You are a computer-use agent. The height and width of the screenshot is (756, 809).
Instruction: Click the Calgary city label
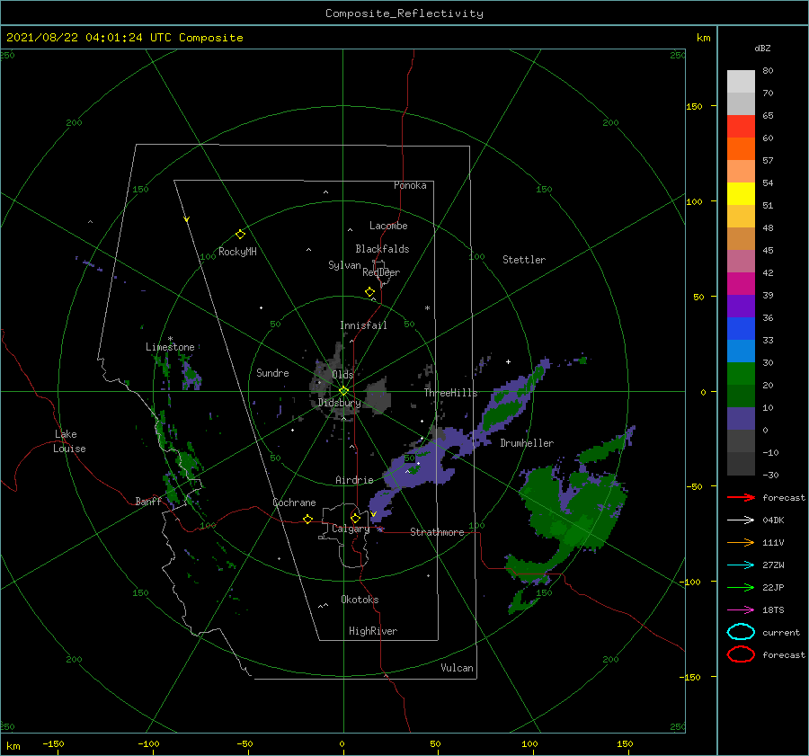[351, 529]
